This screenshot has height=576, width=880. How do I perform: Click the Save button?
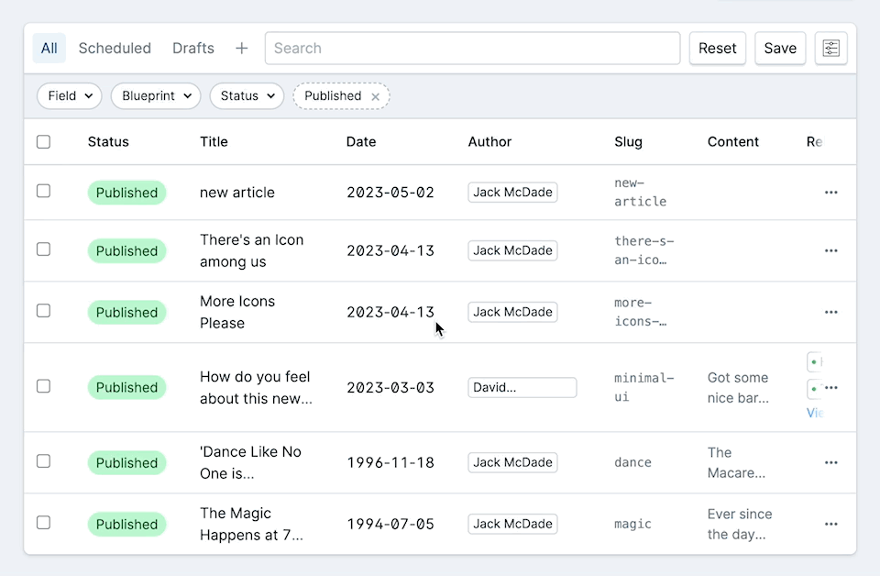[x=780, y=49]
